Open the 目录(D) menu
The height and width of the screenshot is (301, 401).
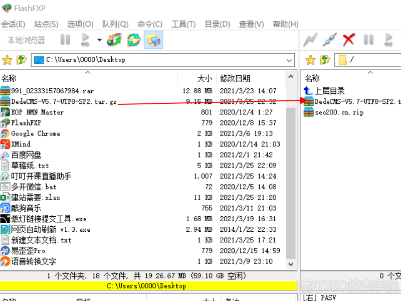click(x=218, y=24)
